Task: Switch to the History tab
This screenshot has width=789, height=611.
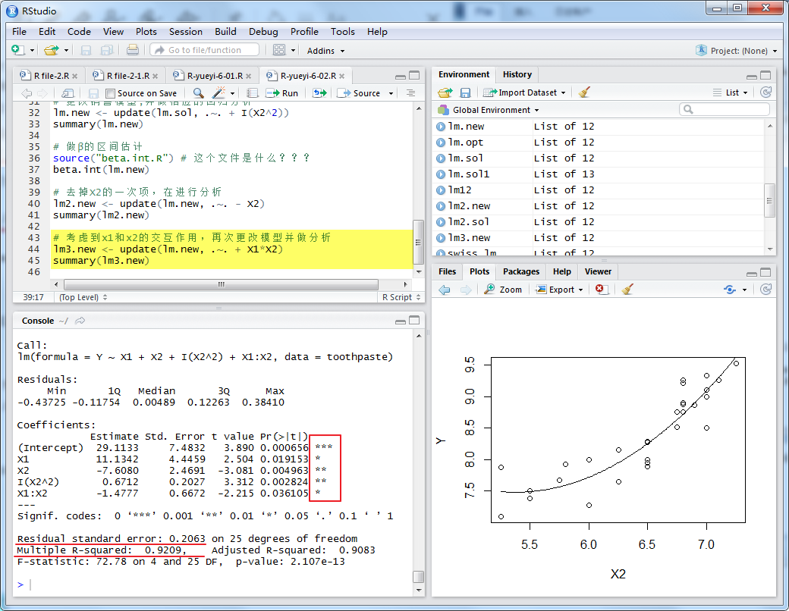Action: (517, 74)
